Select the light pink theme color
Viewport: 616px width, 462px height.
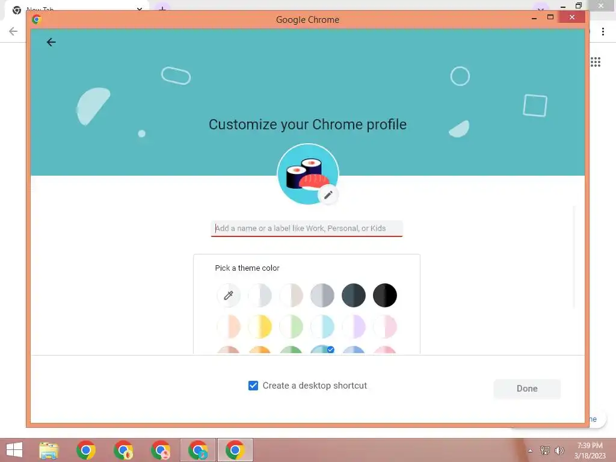pos(385,327)
